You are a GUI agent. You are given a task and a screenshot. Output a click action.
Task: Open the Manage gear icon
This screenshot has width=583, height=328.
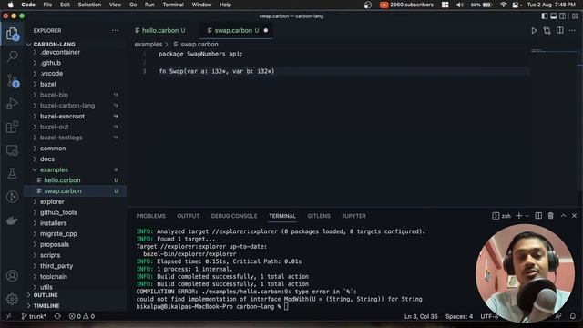point(12,299)
